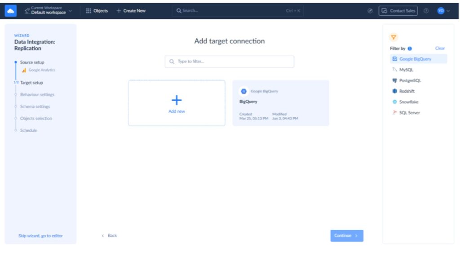This screenshot has width=460, height=259.
Task: Select the Behaviour settings step
Action: pos(37,94)
